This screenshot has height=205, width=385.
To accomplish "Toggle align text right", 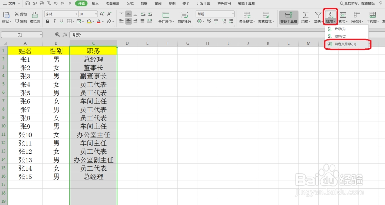I will click(x=135, y=21).
